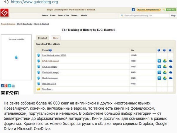Share via the Google+ icon
The width and height of the screenshot is (177, 133).
6,86
